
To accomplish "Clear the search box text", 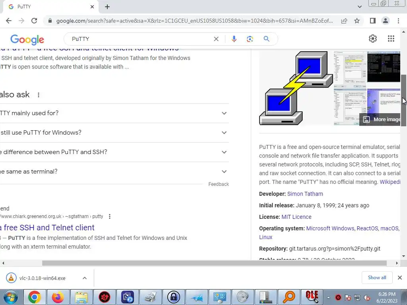I will [216, 39].
